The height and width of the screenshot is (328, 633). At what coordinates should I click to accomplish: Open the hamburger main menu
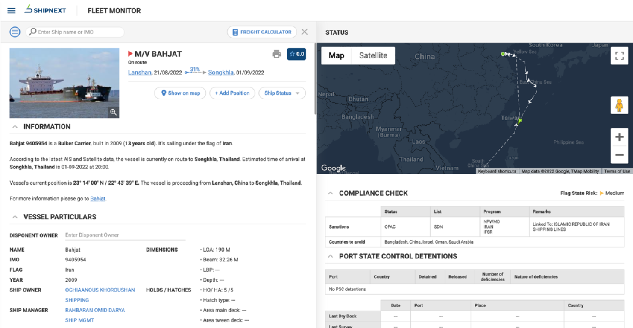12,11
